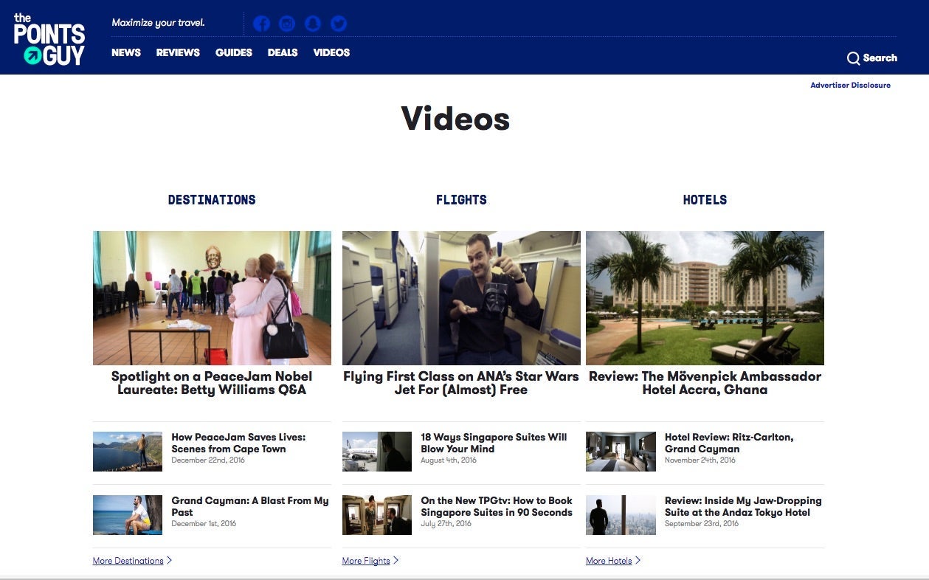Open the News menu item
Image resolution: width=929 pixels, height=580 pixels.
coord(126,52)
